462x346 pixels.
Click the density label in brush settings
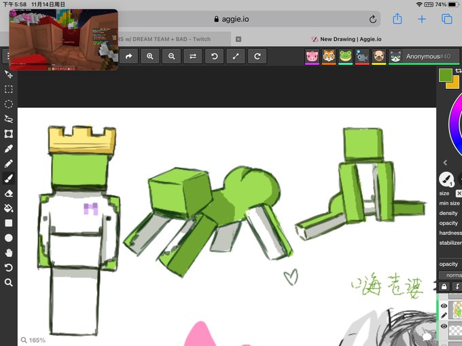pos(448,213)
